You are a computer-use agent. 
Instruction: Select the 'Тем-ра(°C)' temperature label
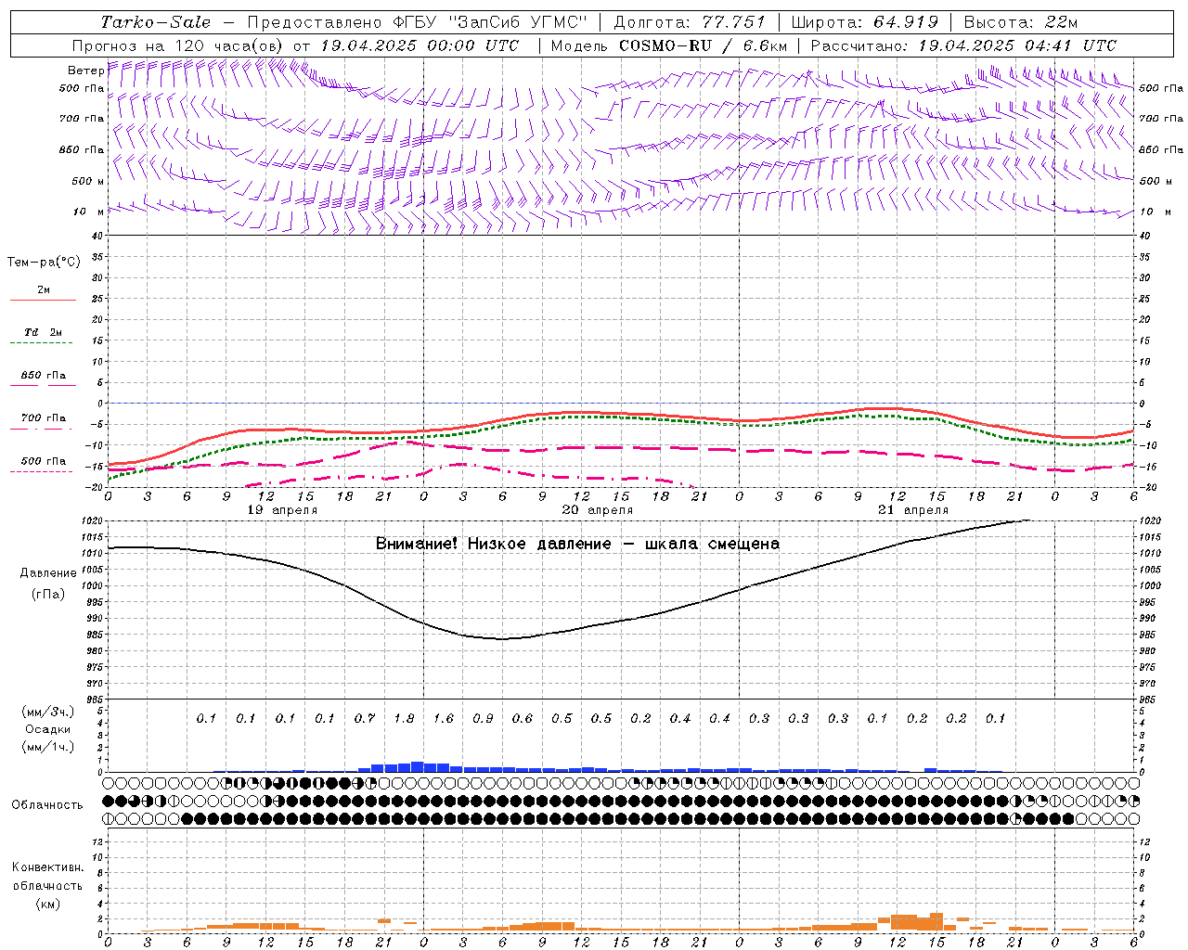(44, 263)
